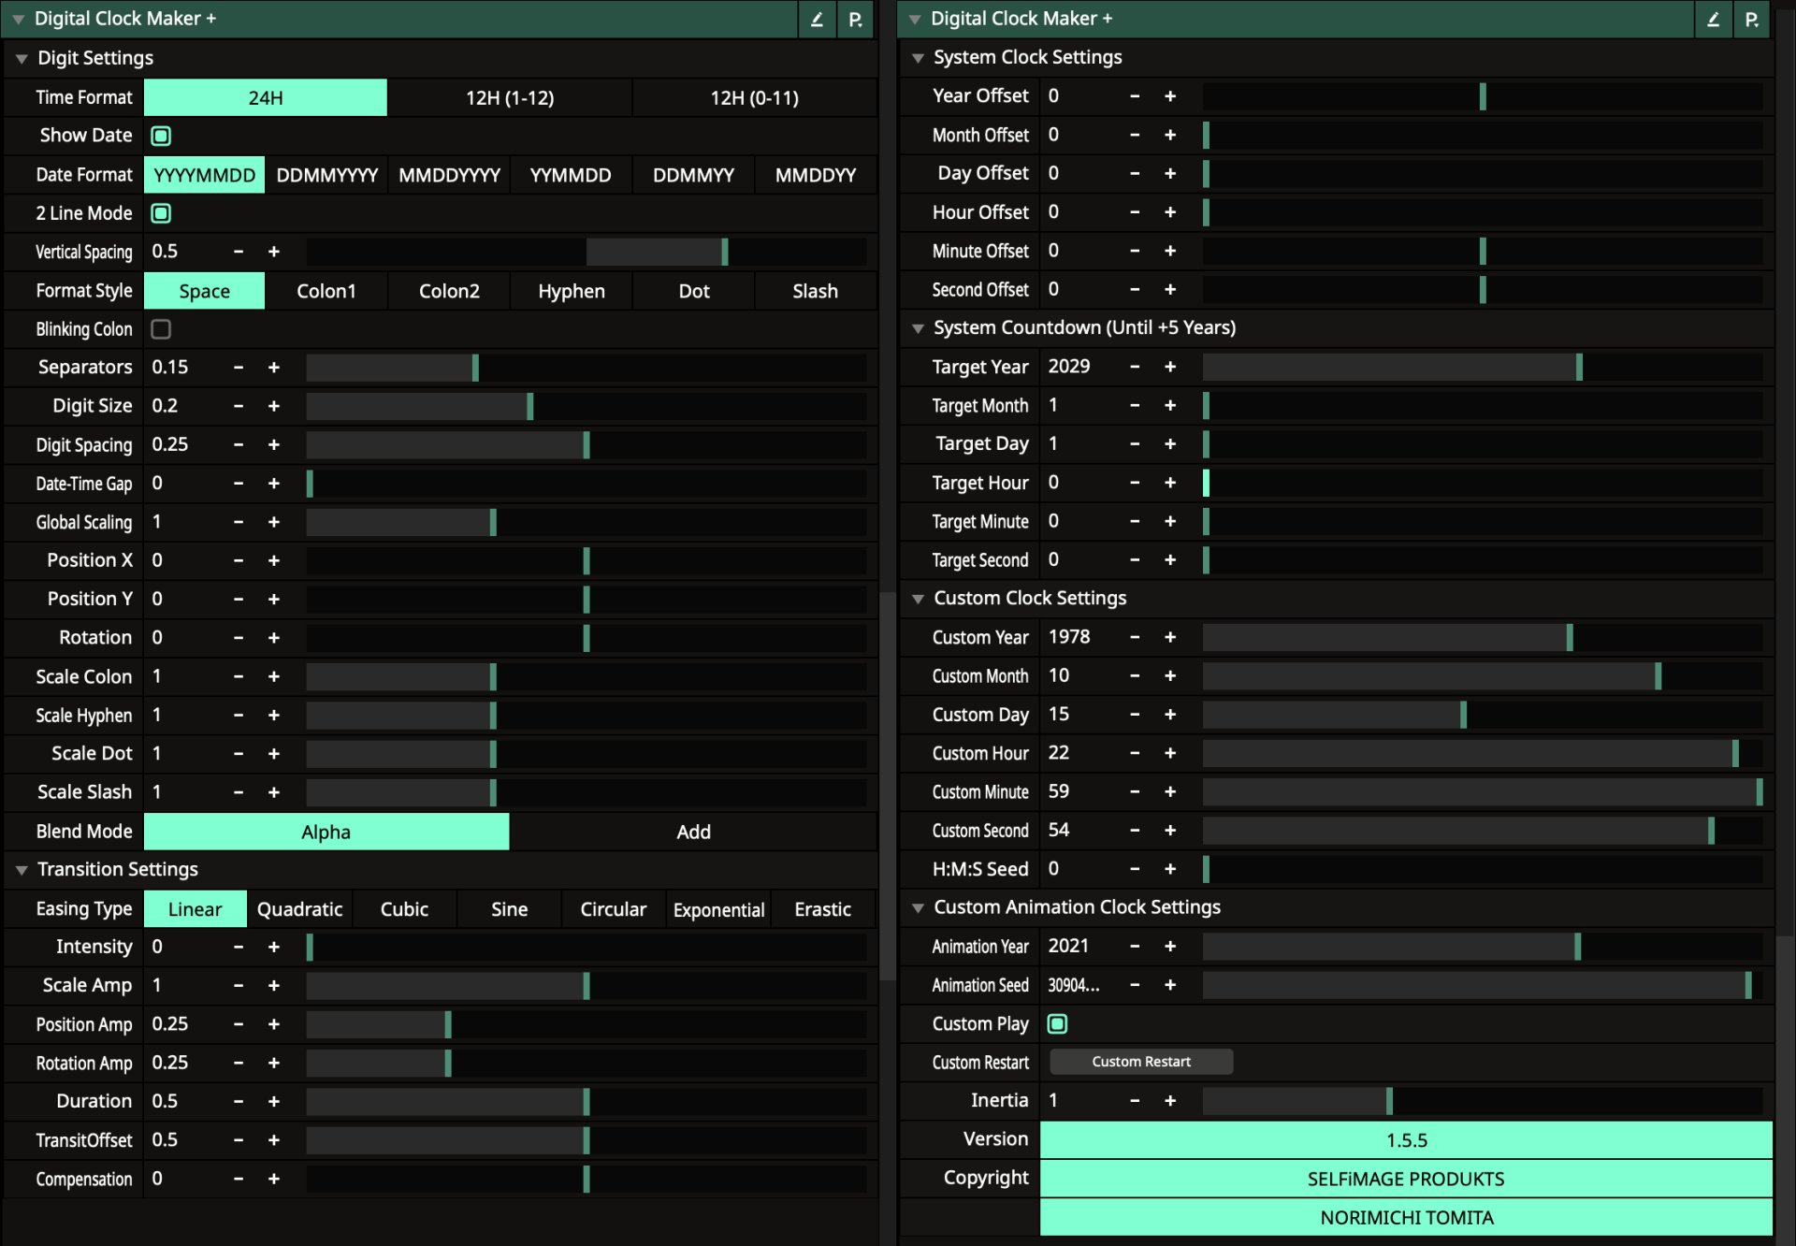Click the P preset icon in left panel header

pyautogui.click(x=855, y=19)
